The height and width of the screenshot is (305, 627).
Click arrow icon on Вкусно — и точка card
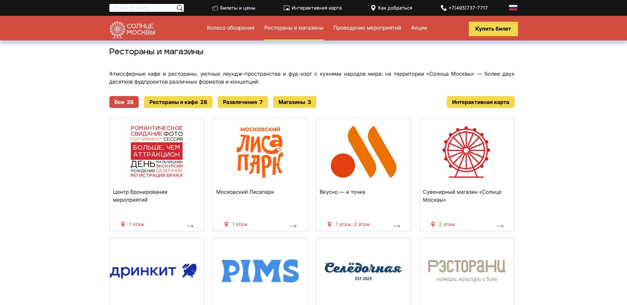pos(396,226)
